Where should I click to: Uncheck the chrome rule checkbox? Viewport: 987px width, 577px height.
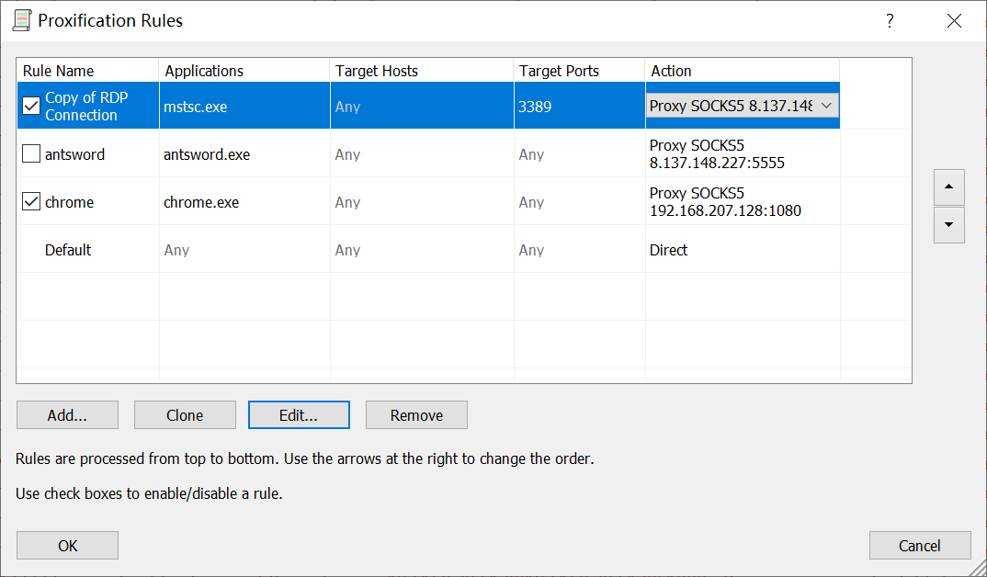pos(31,202)
